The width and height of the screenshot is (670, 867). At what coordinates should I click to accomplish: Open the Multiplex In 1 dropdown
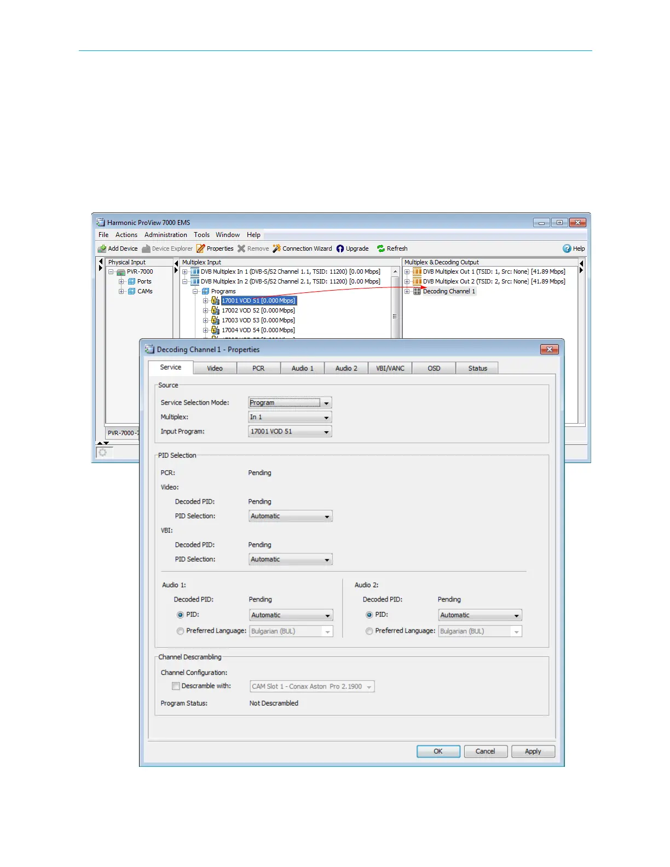point(290,418)
